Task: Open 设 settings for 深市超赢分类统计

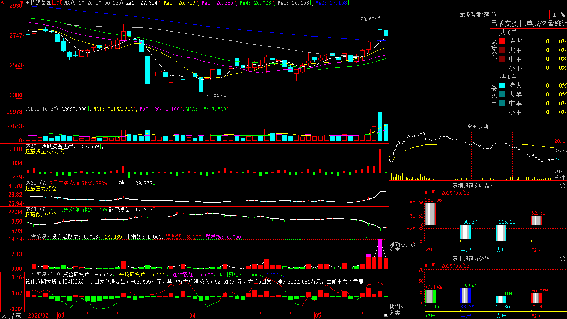Action: (562, 258)
